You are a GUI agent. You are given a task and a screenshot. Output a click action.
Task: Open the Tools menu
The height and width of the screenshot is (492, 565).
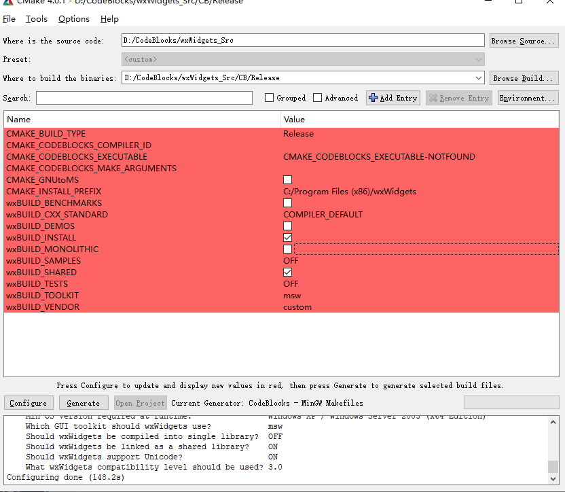[x=37, y=19]
